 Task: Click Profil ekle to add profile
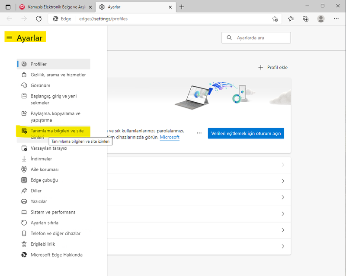[x=273, y=67]
